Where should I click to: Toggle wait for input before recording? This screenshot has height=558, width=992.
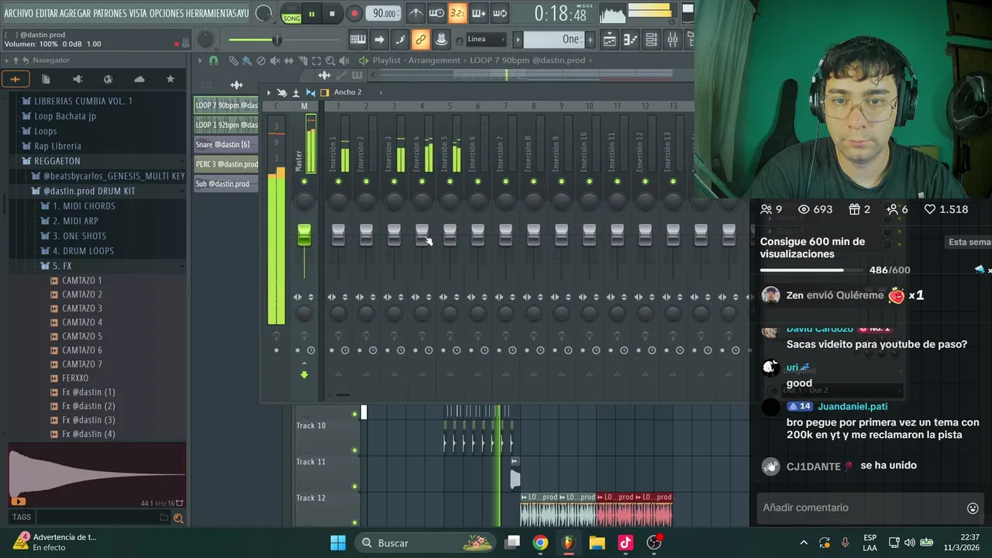[436, 13]
